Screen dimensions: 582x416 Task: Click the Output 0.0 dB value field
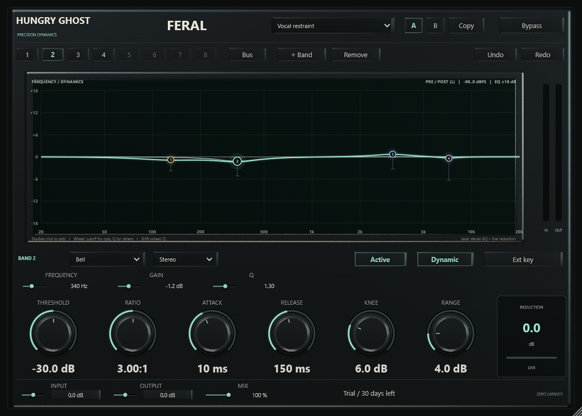pos(168,395)
